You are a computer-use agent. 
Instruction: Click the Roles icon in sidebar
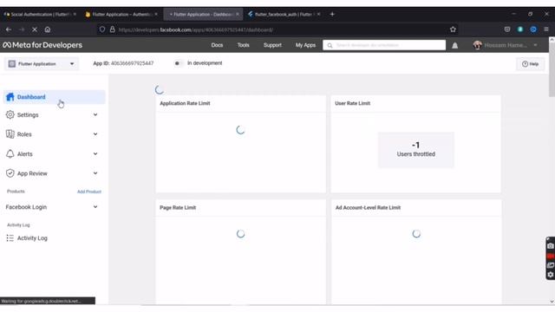[x=10, y=134]
